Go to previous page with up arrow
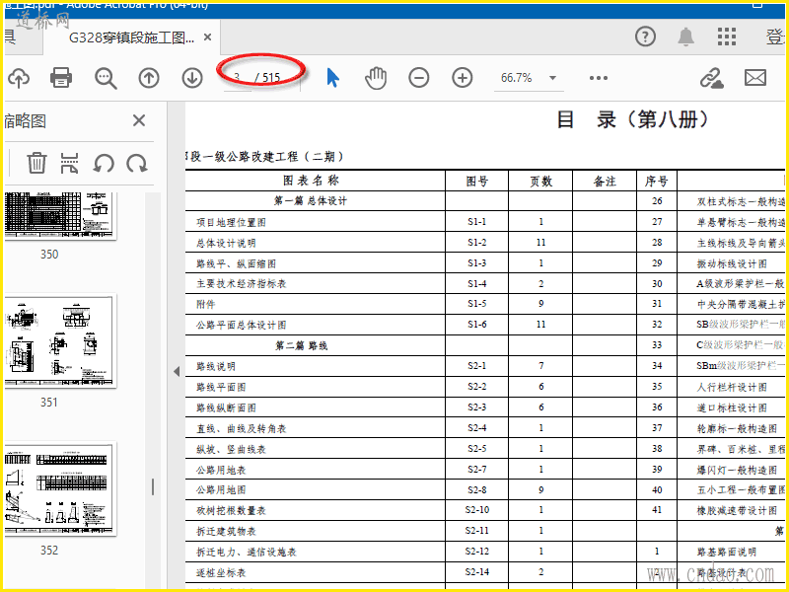Screen dimensions: 789x592 pos(149,78)
